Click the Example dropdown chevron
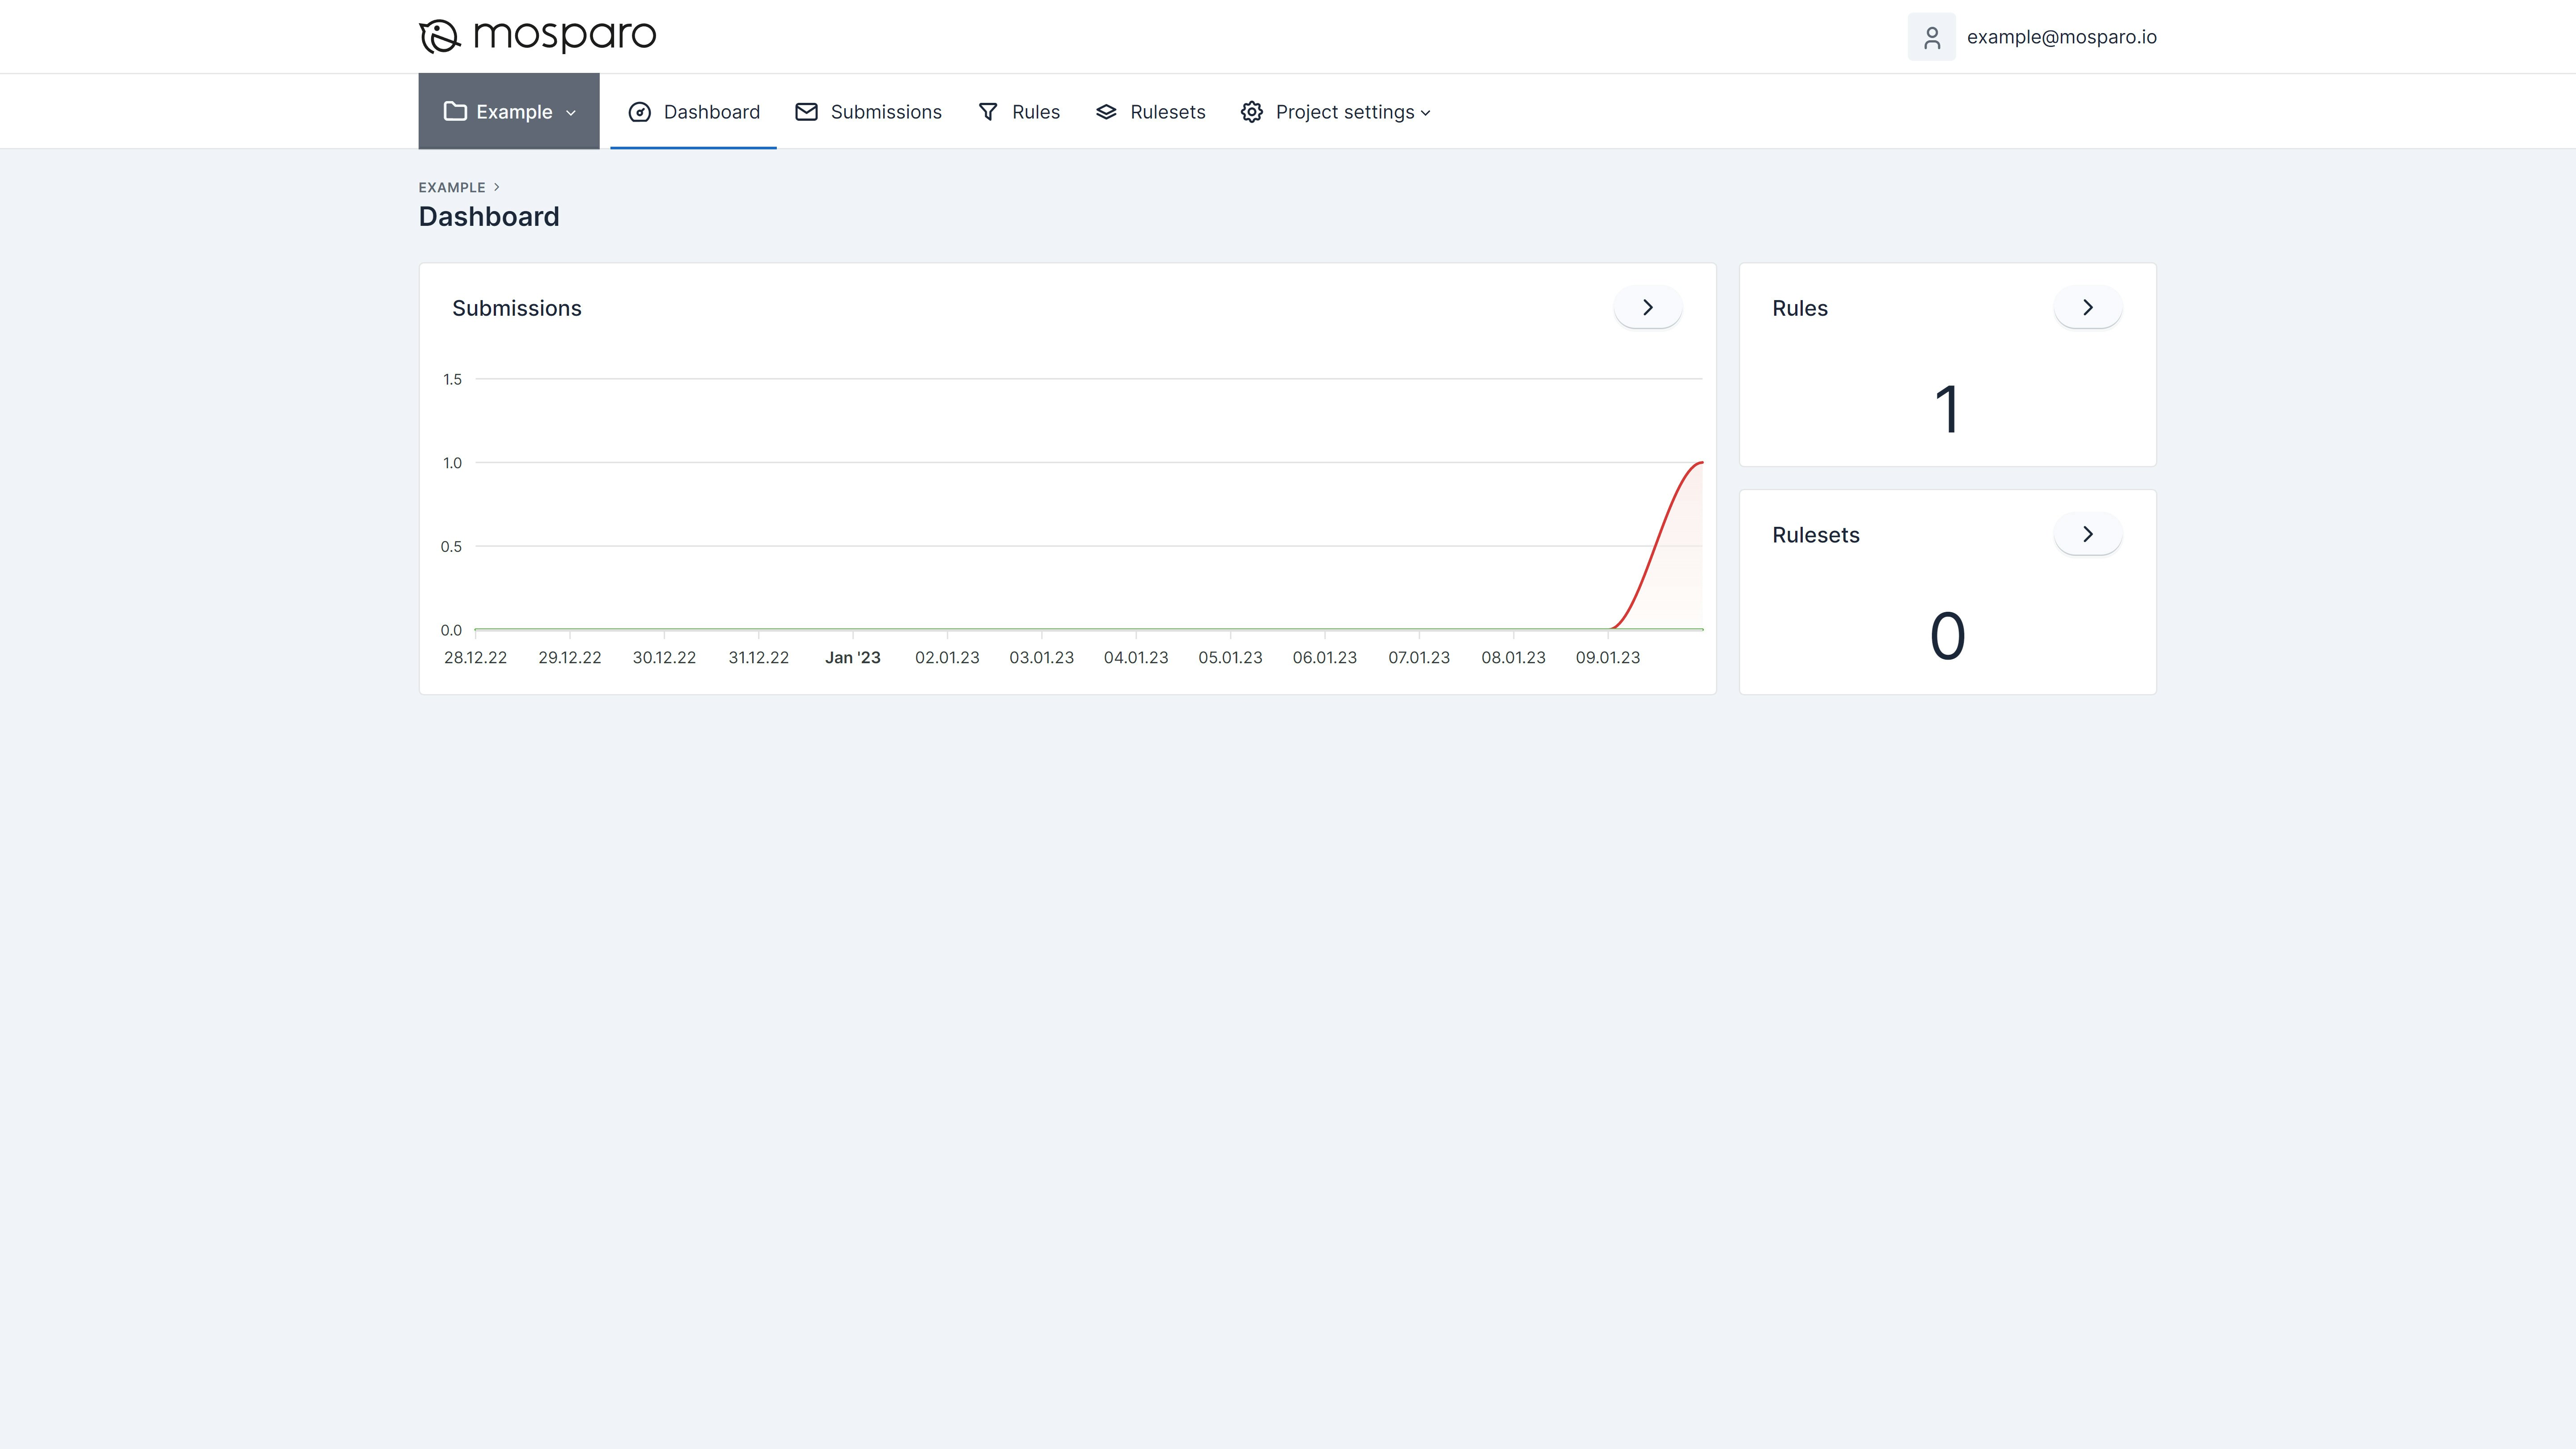The height and width of the screenshot is (1449, 2576). click(x=571, y=113)
